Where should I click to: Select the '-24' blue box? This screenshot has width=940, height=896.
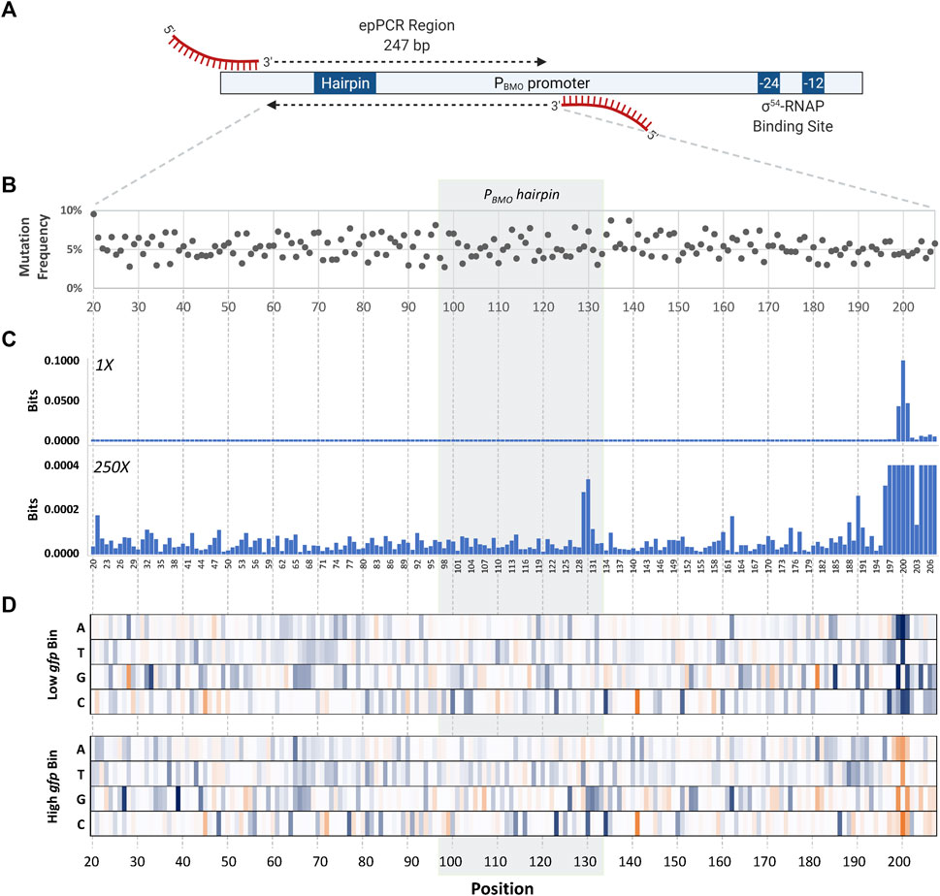[768, 82]
